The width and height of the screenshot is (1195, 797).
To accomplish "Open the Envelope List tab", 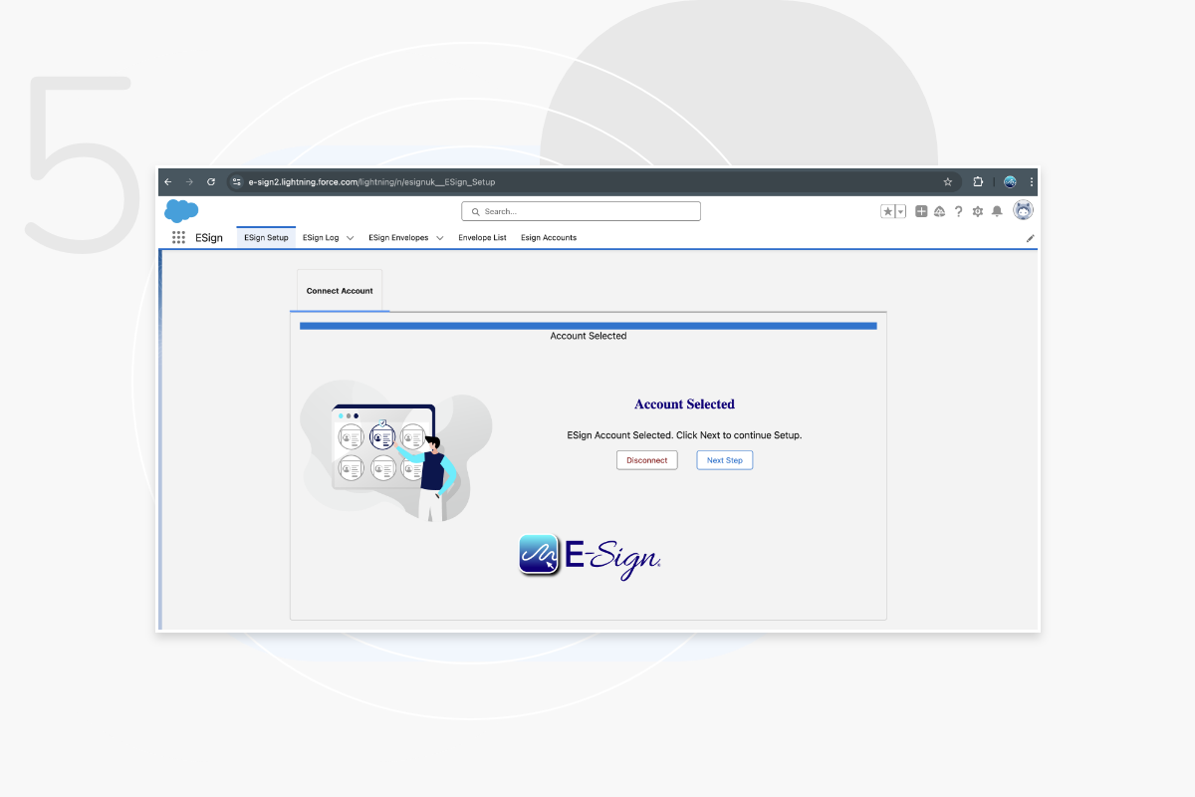I will coord(482,238).
